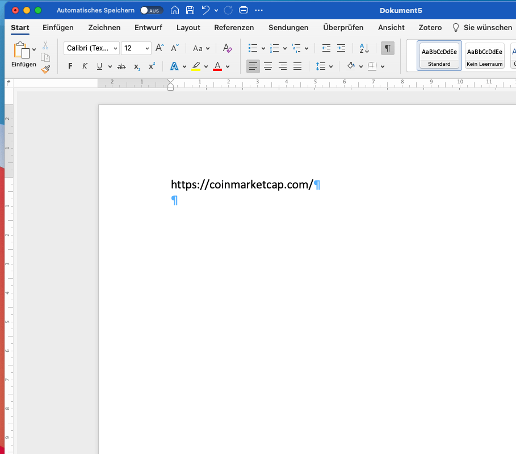Paste with the Einfügen clipboard icon
This screenshot has height=454, width=516.
click(x=22, y=51)
